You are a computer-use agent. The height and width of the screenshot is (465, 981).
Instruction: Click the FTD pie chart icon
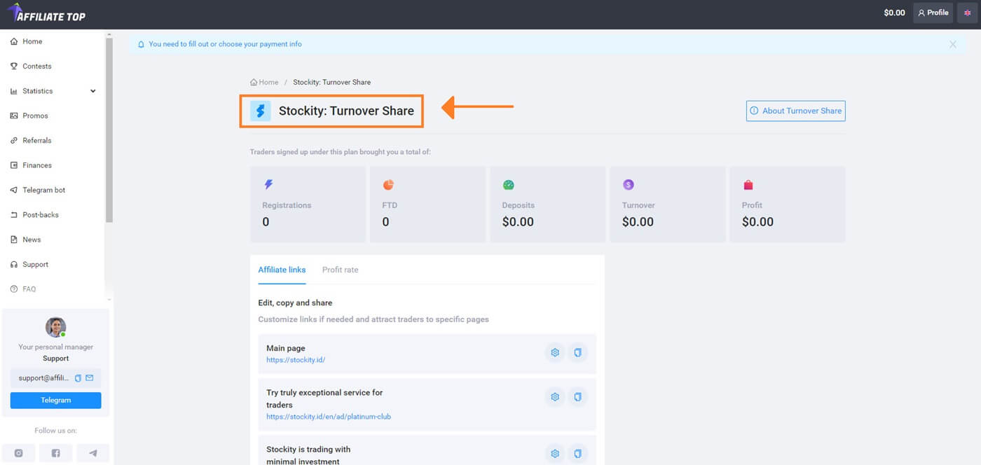coord(388,185)
